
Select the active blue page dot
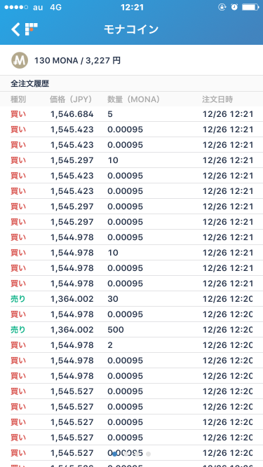(x=115, y=454)
